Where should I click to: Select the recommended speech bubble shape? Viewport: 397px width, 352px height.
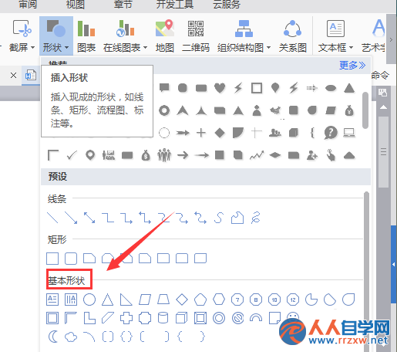pos(164,88)
